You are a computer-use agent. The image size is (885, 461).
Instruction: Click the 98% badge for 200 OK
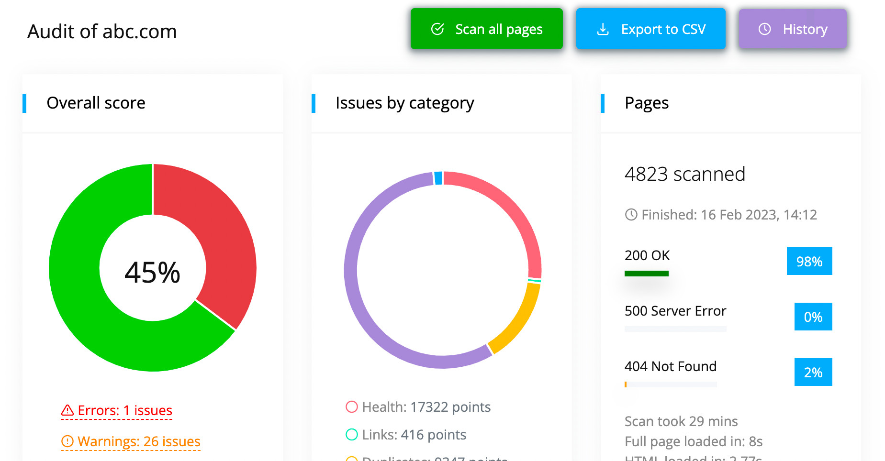tap(809, 261)
